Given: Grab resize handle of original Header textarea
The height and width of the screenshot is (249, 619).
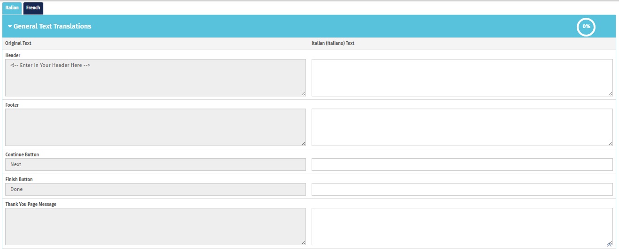Looking at the screenshot, I should [x=303, y=94].
